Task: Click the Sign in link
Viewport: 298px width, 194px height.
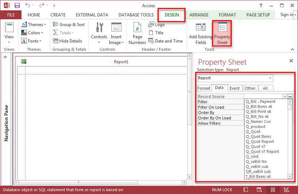Action: click(287, 15)
